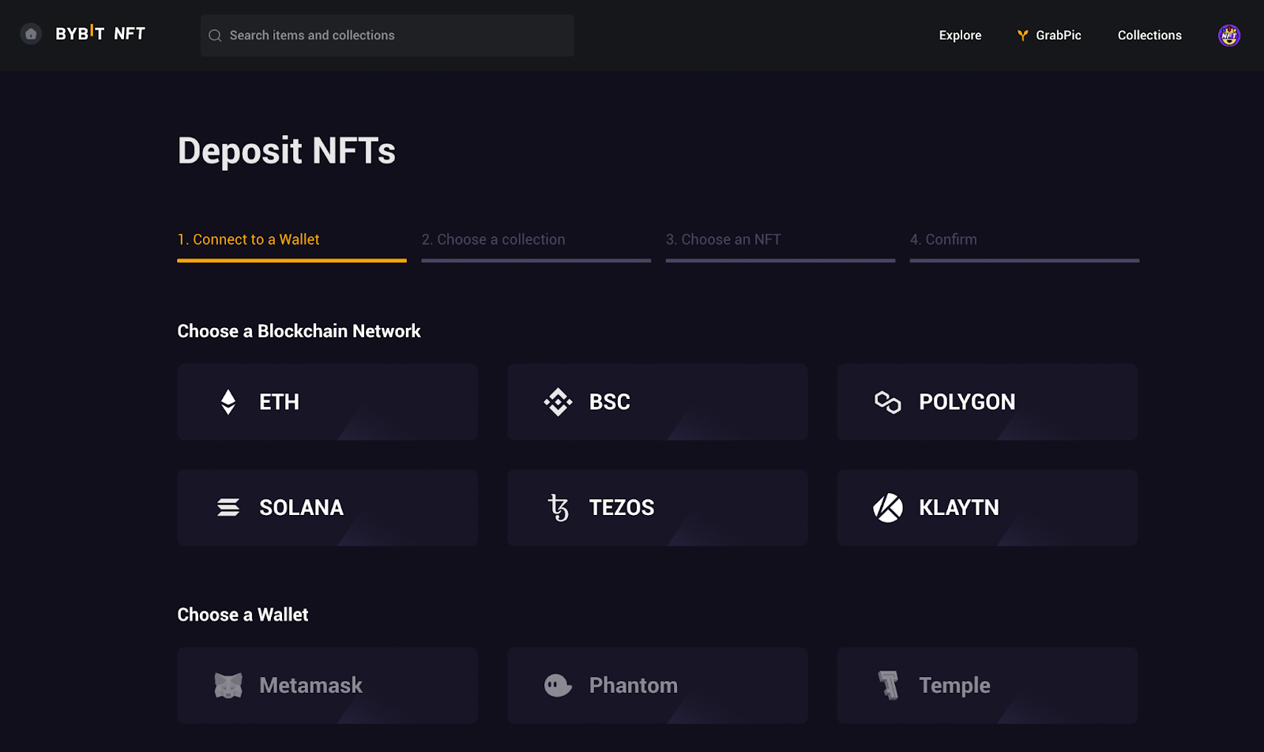The height and width of the screenshot is (752, 1264).
Task: Jump to the Confirm step
Action: coord(943,239)
